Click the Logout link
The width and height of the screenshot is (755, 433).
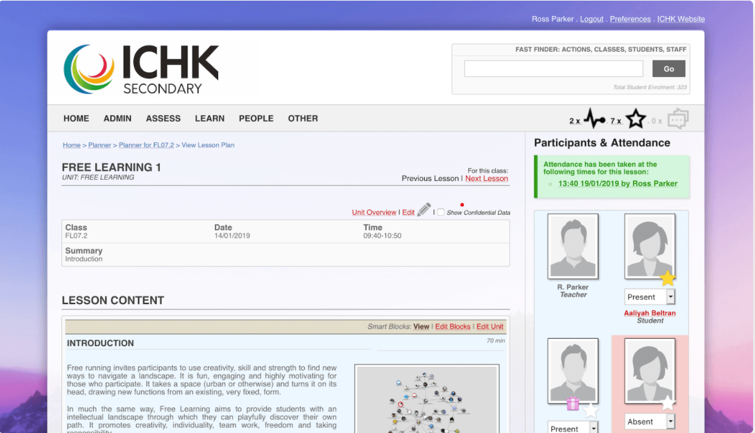coord(591,19)
